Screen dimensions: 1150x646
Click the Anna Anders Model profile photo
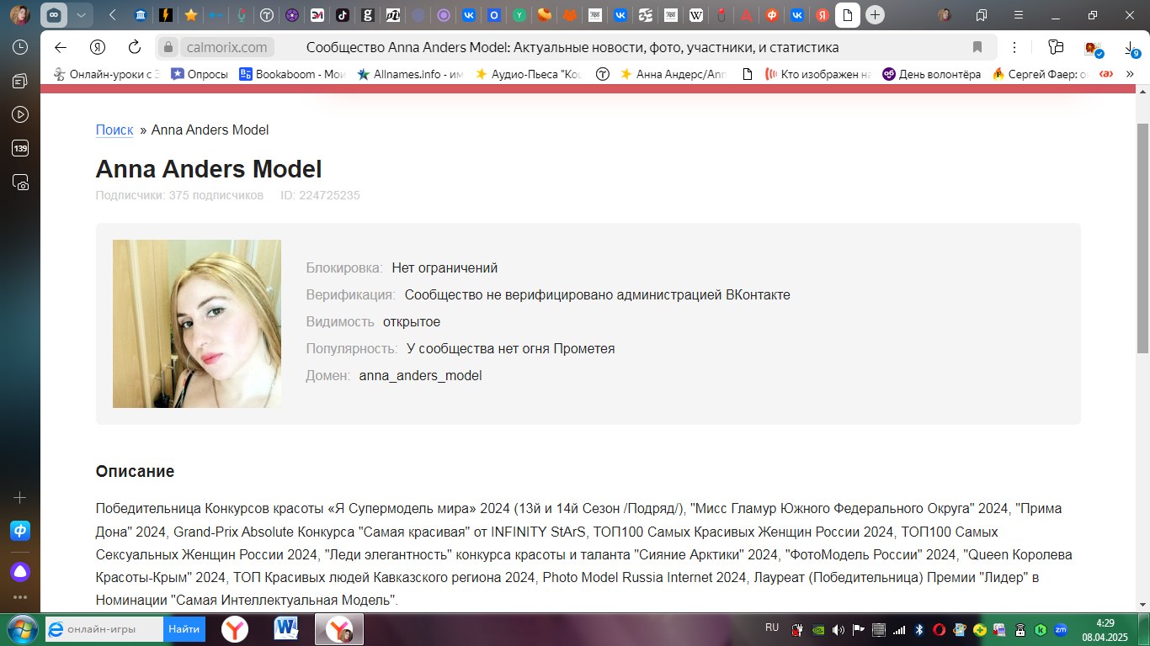pyautogui.click(x=197, y=324)
